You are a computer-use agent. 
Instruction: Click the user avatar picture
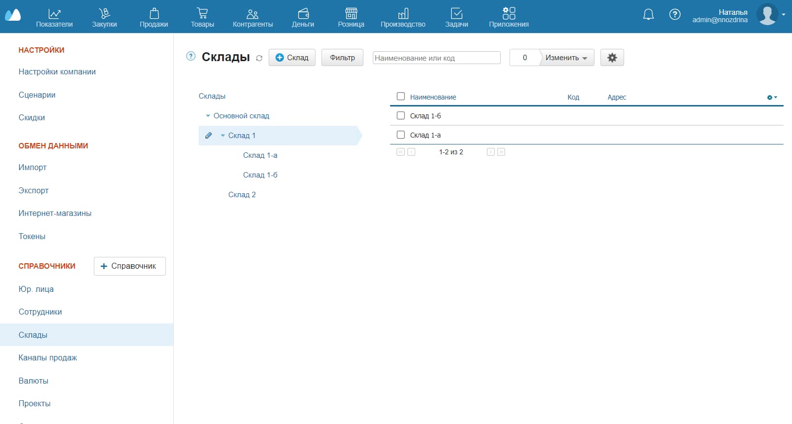click(767, 14)
